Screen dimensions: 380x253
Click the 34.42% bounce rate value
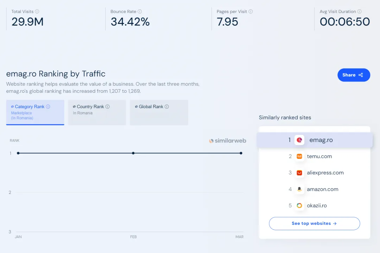click(130, 22)
